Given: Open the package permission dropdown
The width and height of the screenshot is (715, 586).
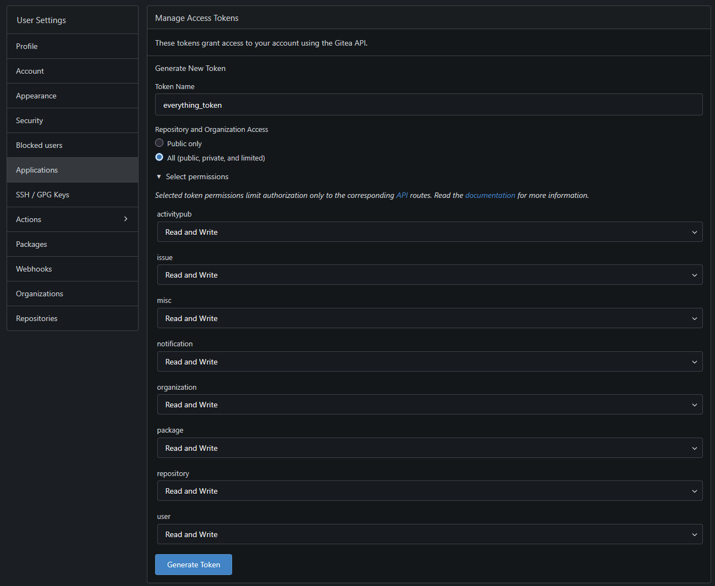Looking at the screenshot, I should coord(429,448).
